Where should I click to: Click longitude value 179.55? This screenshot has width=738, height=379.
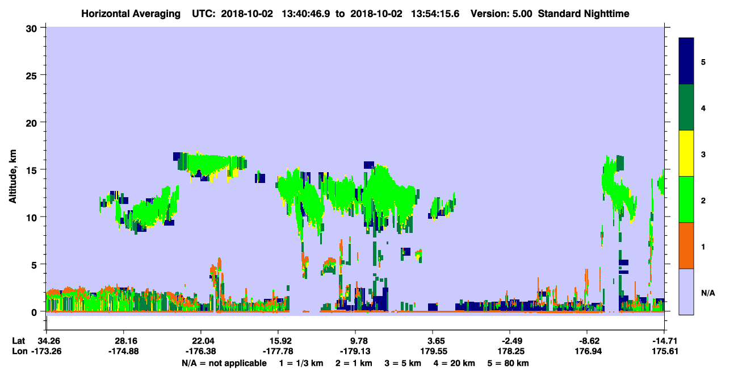tap(433, 352)
